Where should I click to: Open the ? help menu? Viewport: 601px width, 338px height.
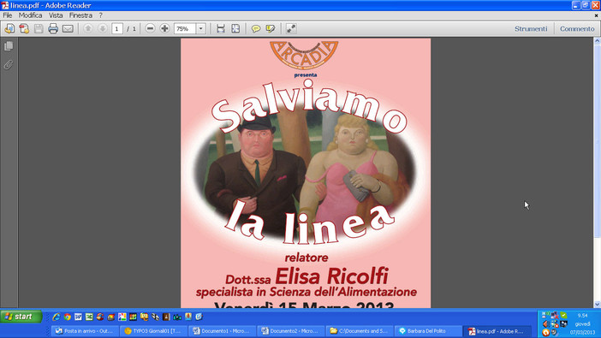point(101,15)
